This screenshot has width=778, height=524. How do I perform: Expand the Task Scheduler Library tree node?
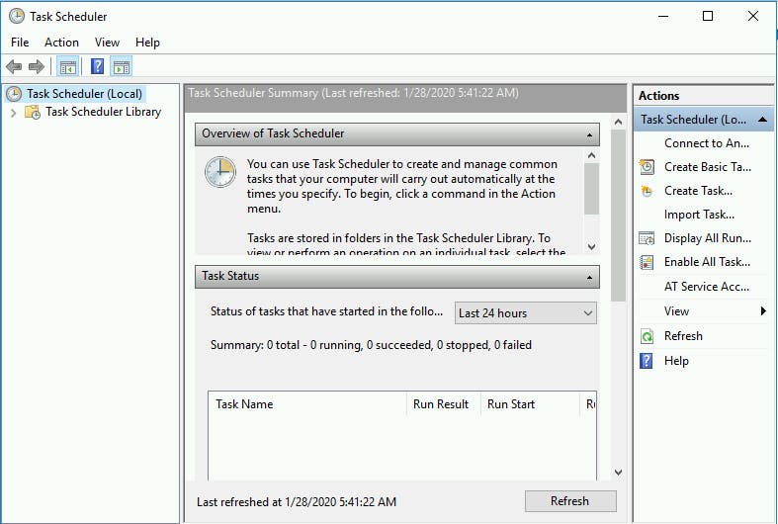pos(14,113)
